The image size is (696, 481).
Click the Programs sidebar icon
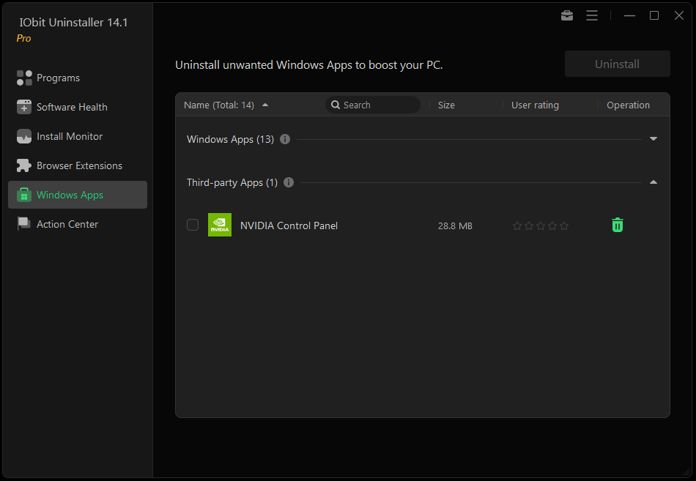tap(24, 78)
